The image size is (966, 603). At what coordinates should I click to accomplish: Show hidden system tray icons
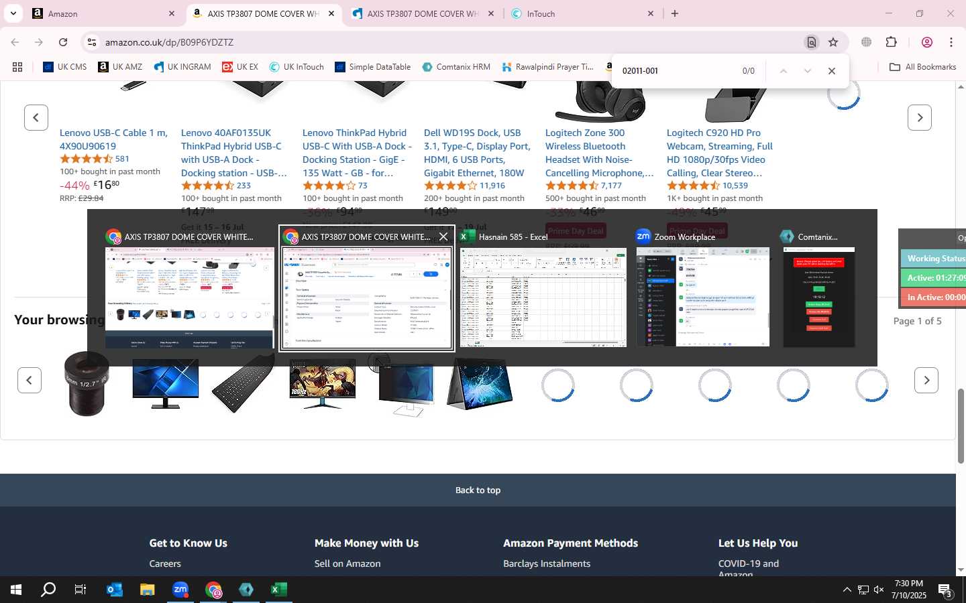[847, 590]
